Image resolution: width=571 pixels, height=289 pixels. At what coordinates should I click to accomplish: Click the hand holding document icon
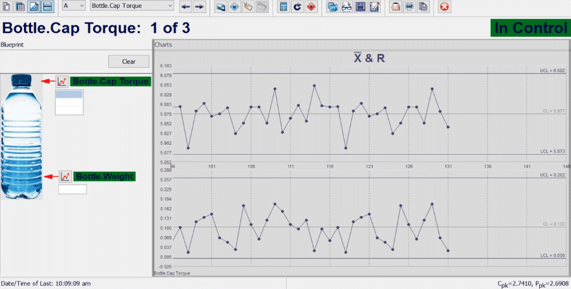click(396, 6)
